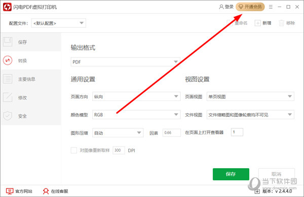Expand the 文件视图 dropdown

tap(250, 115)
